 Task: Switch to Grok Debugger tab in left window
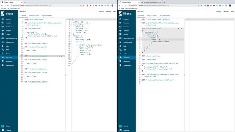pos(47,15)
